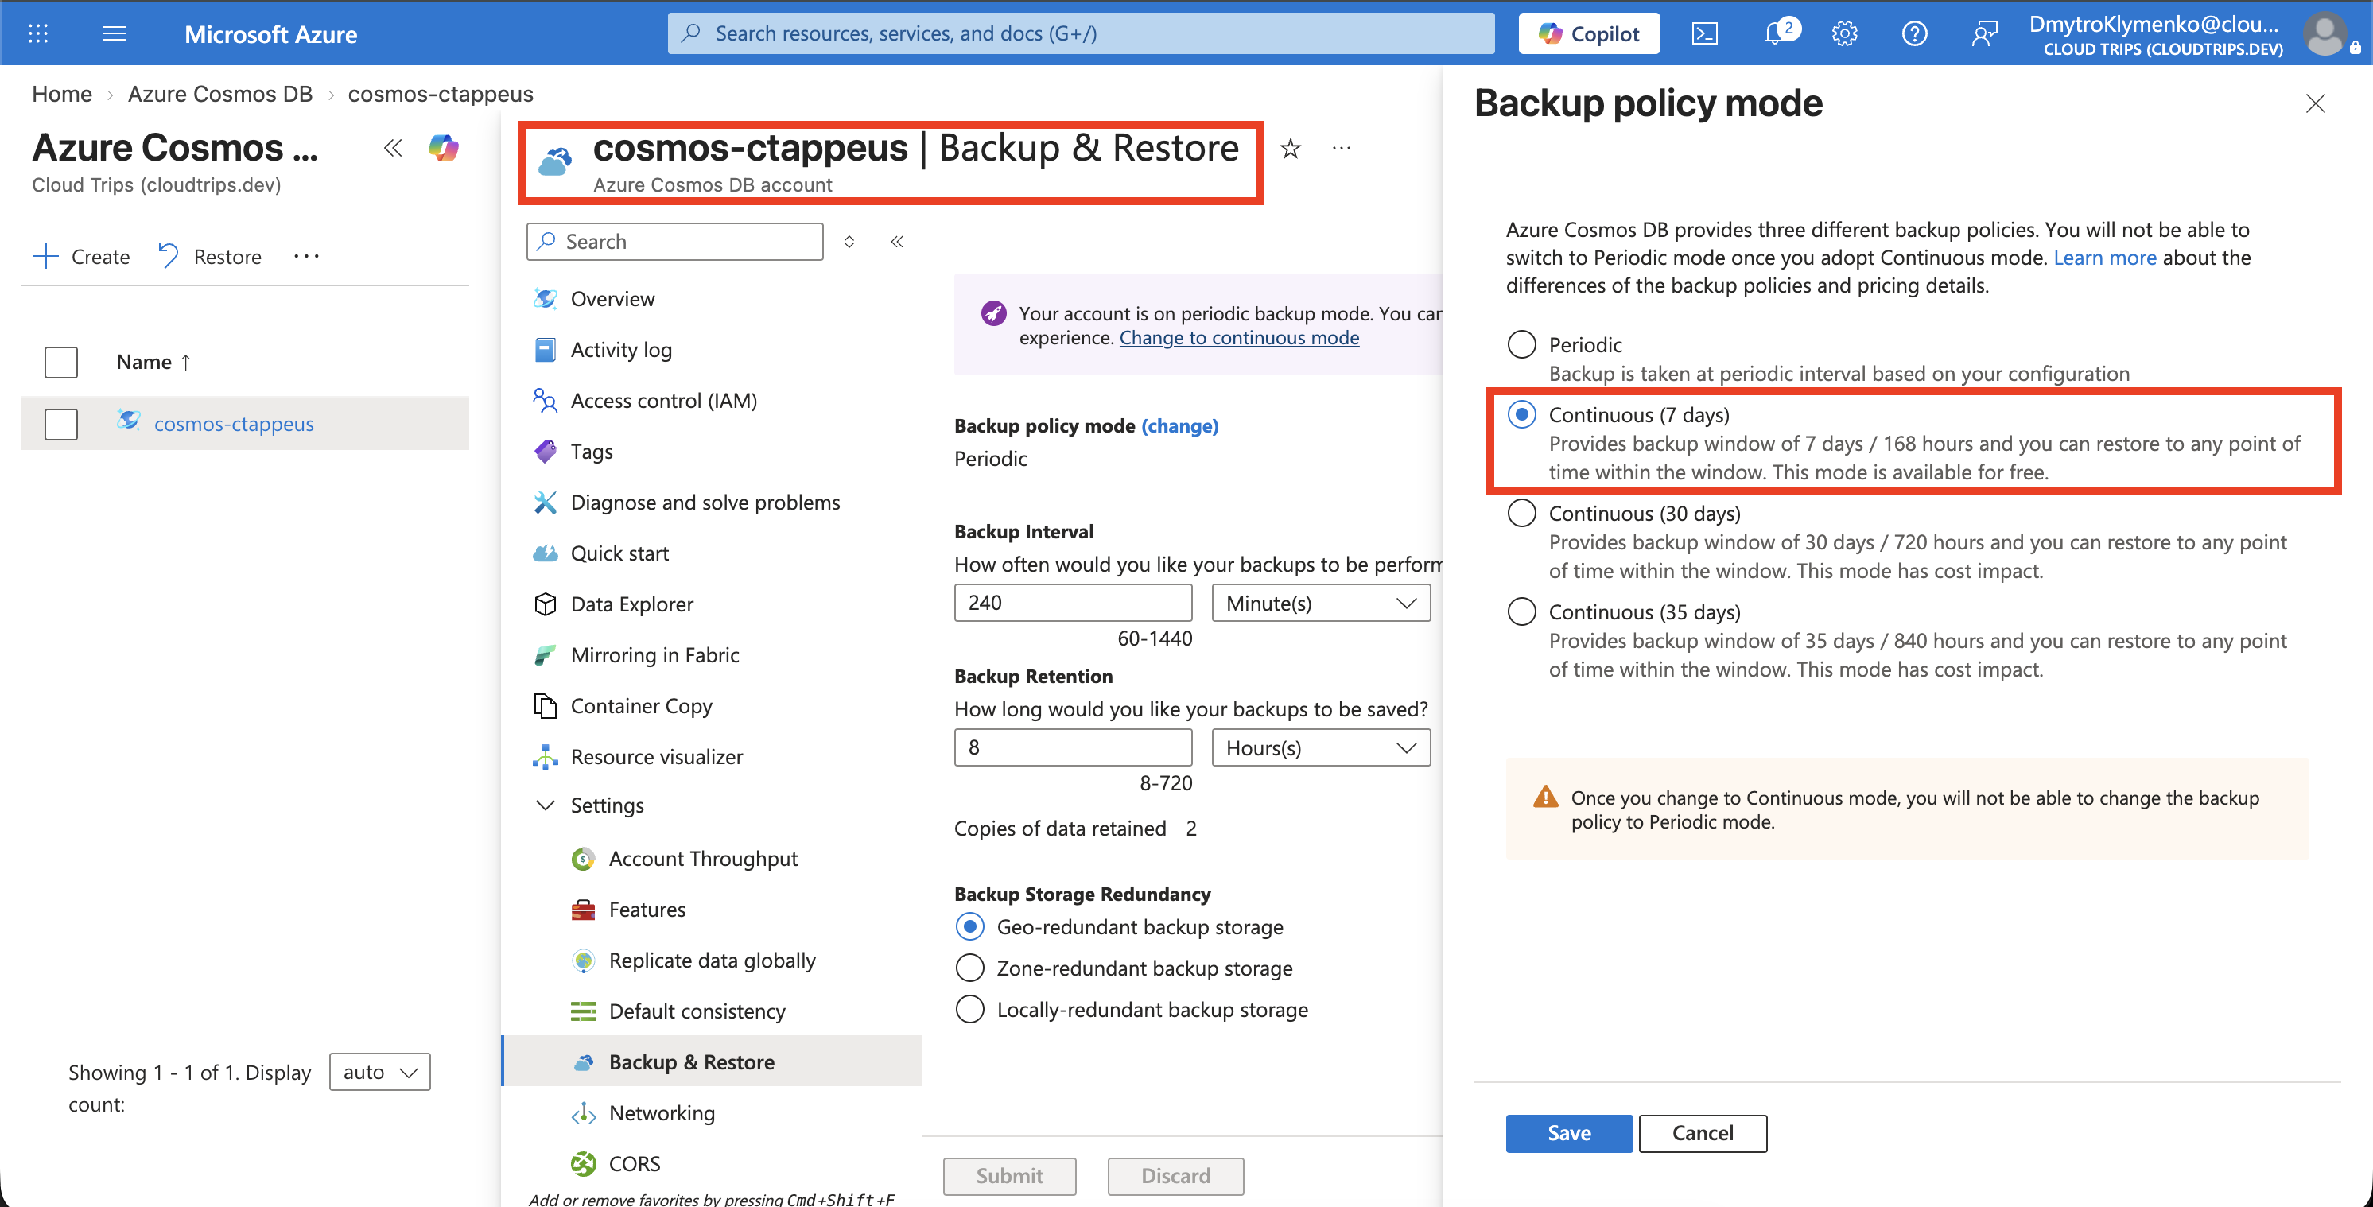Choose Geo-redundant backup storage
2373x1207 pixels.
pos(970,926)
